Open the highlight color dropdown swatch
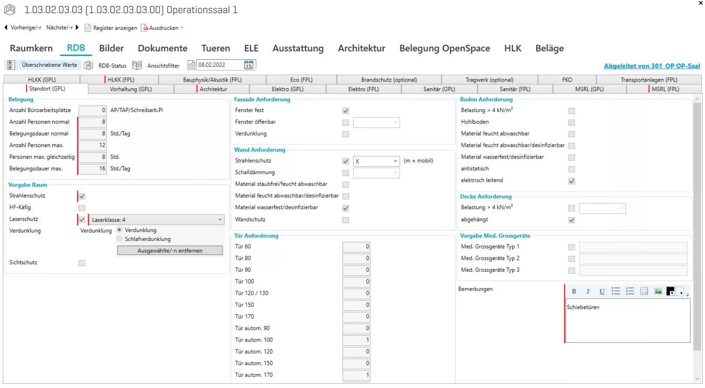Image resolution: width=705 pixels, height=388 pixels. tap(680, 292)
